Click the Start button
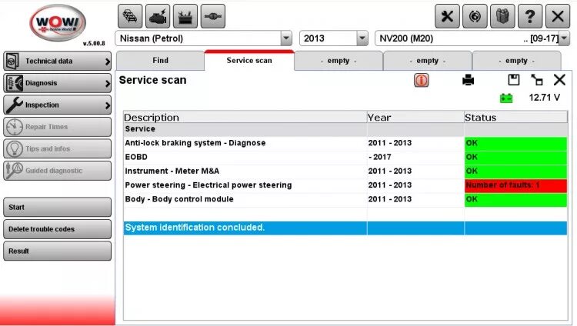 (57, 207)
